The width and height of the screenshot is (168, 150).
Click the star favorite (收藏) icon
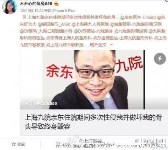coord(14,144)
